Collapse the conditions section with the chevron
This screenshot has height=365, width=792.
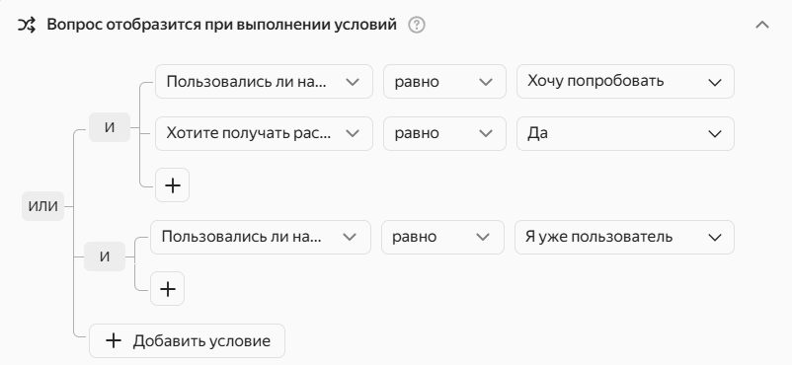click(x=761, y=25)
